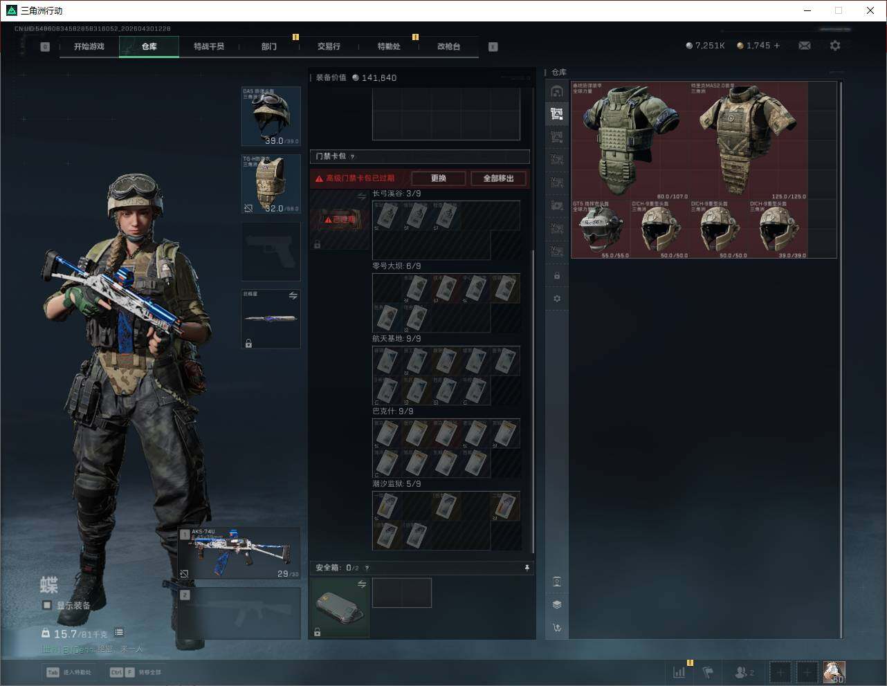Image resolution: width=887 pixels, height=686 pixels.
Task: Select the AKS-74U primary weapon slot
Action: click(x=239, y=553)
